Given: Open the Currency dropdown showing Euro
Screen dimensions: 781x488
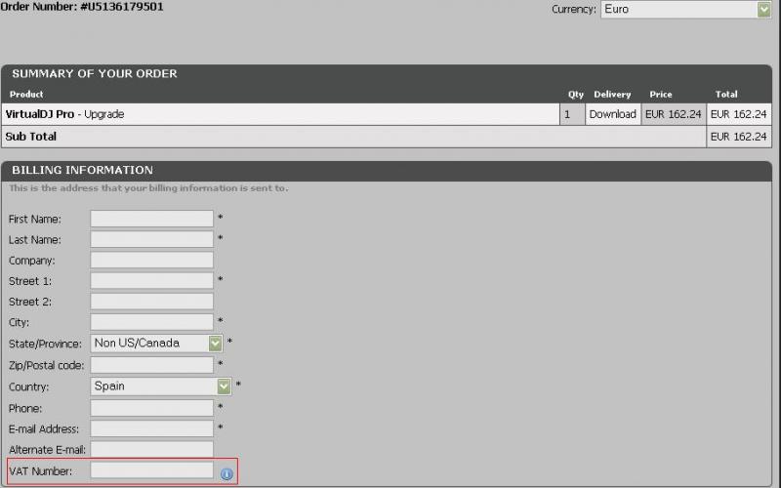Looking at the screenshot, I should 686,10.
